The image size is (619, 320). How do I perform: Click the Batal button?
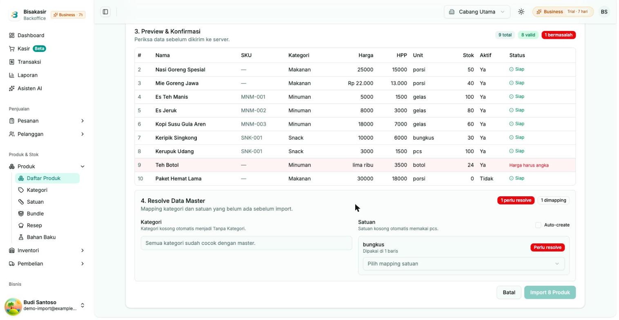point(509,293)
